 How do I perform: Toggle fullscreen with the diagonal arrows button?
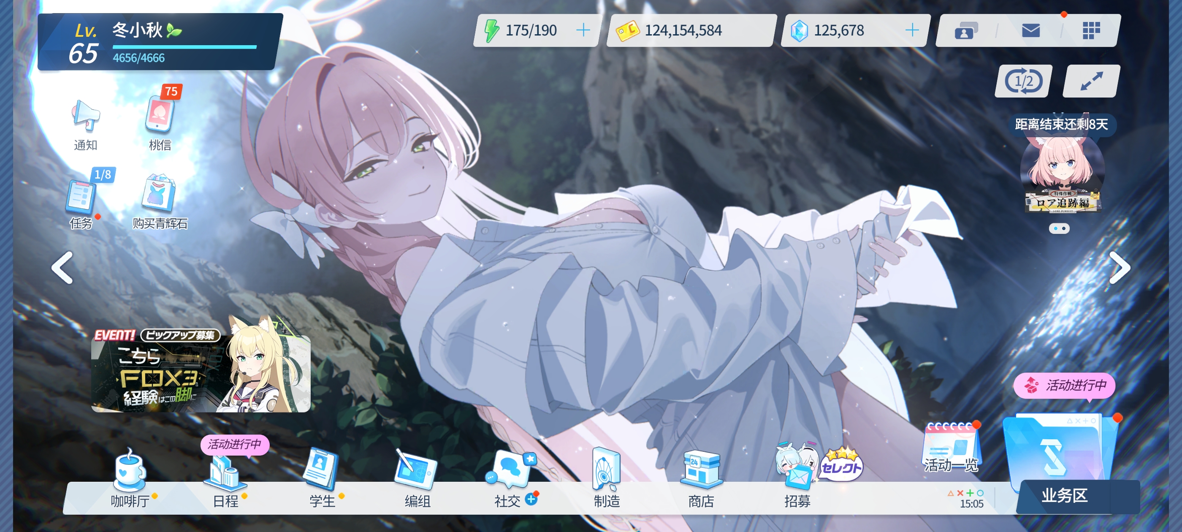pyautogui.click(x=1091, y=81)
